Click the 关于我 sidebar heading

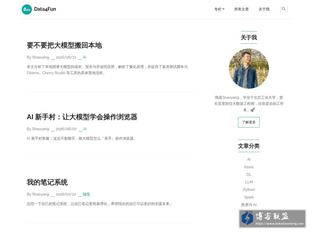tap(249, 37)
